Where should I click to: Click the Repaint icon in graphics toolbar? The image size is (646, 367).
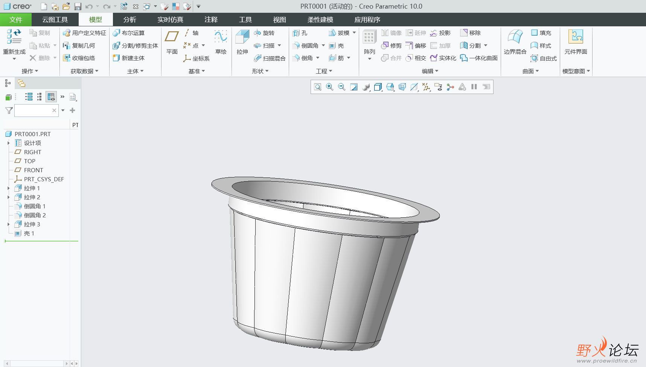(354, 87)
